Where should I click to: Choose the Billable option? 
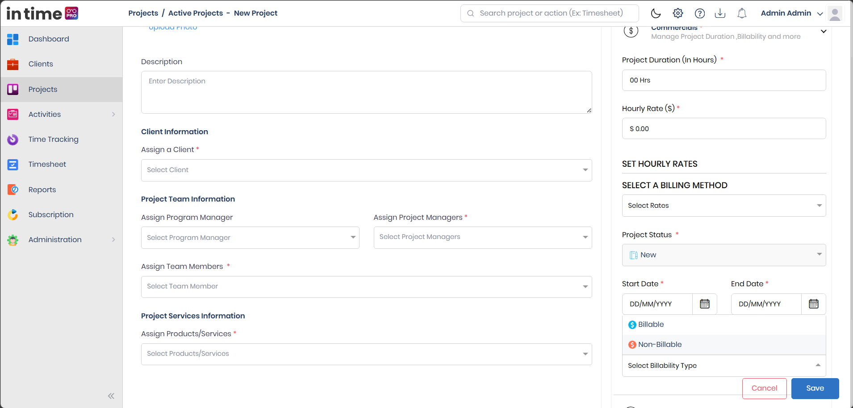pos(724,325)
